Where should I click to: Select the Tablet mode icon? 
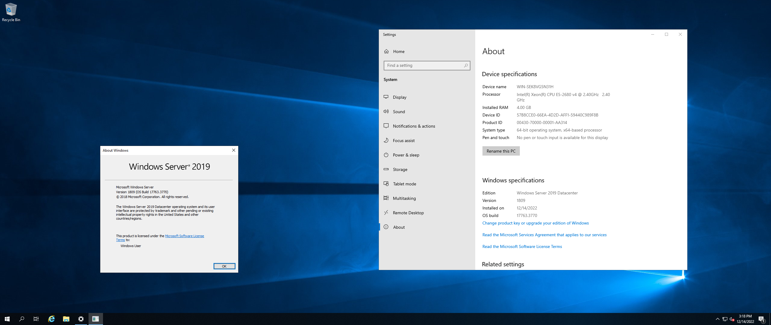tap(386, 184)
